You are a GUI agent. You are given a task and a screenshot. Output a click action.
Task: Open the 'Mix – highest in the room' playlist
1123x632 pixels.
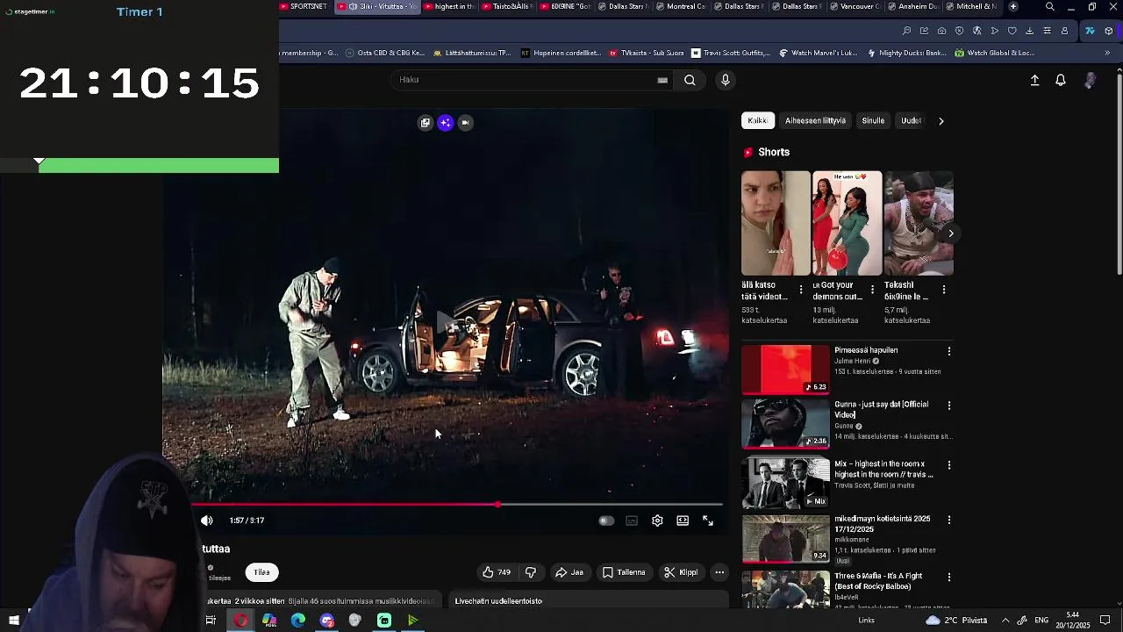(x=785, y=483)
